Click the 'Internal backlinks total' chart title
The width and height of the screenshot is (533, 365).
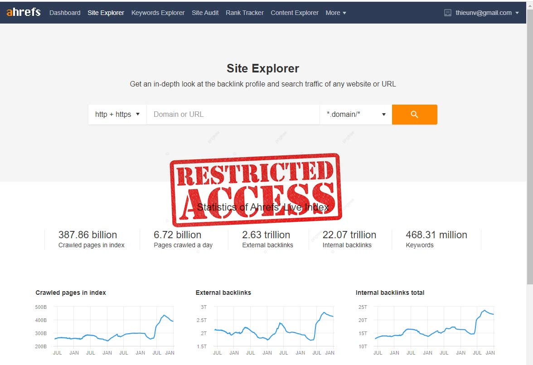390,293
